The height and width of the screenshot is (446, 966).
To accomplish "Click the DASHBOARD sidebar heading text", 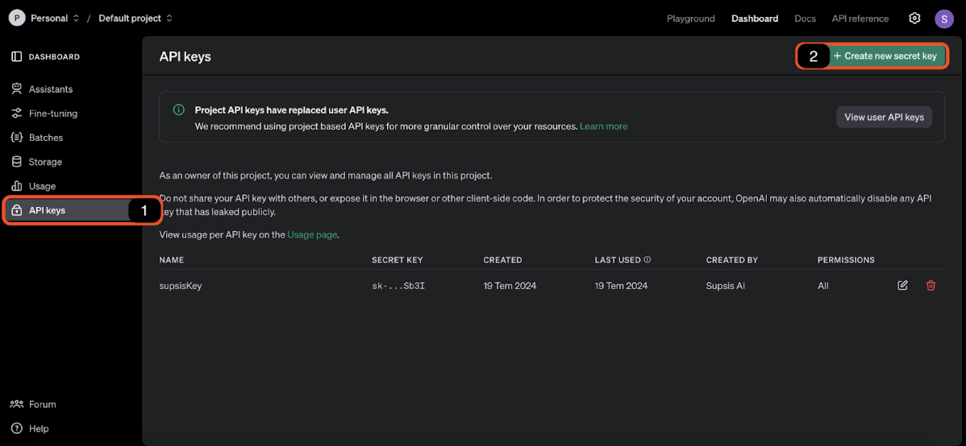I will 54,56.
